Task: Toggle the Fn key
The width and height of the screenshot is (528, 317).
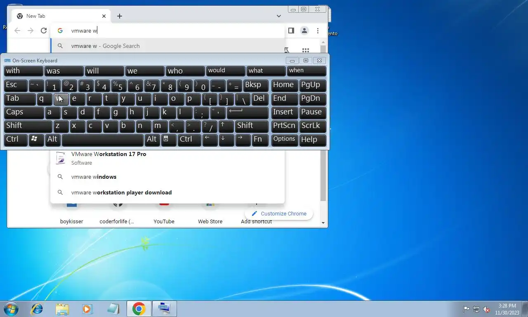Action: click(260, 140)
